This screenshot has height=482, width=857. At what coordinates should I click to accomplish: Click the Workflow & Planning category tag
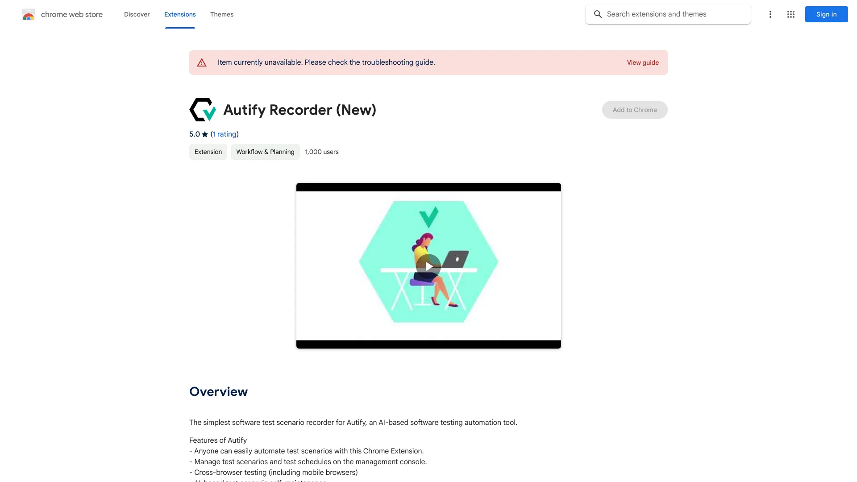pyautogui.click(x=265, y=151)
